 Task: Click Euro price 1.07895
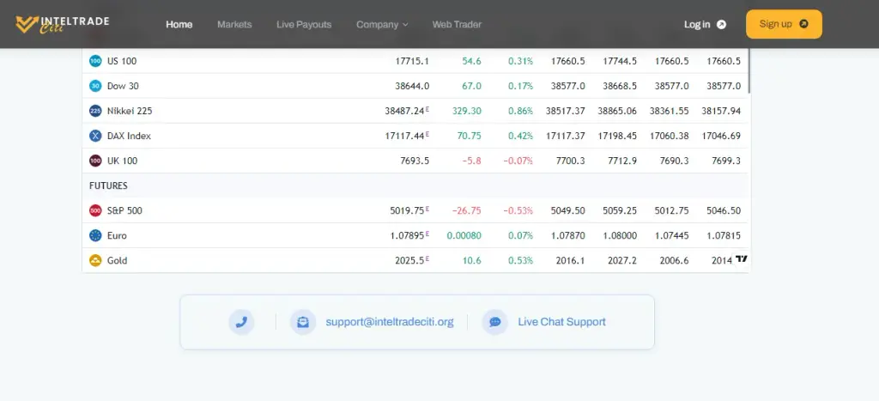(407, 235)
